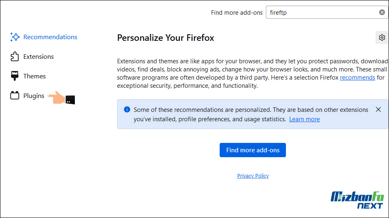Click the blue Find more add-ons button

[252, 150]
